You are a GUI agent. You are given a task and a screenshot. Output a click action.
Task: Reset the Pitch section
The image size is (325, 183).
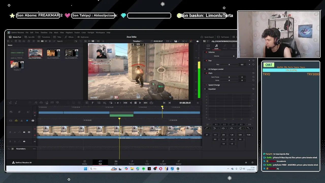click(x=253, y=73)
